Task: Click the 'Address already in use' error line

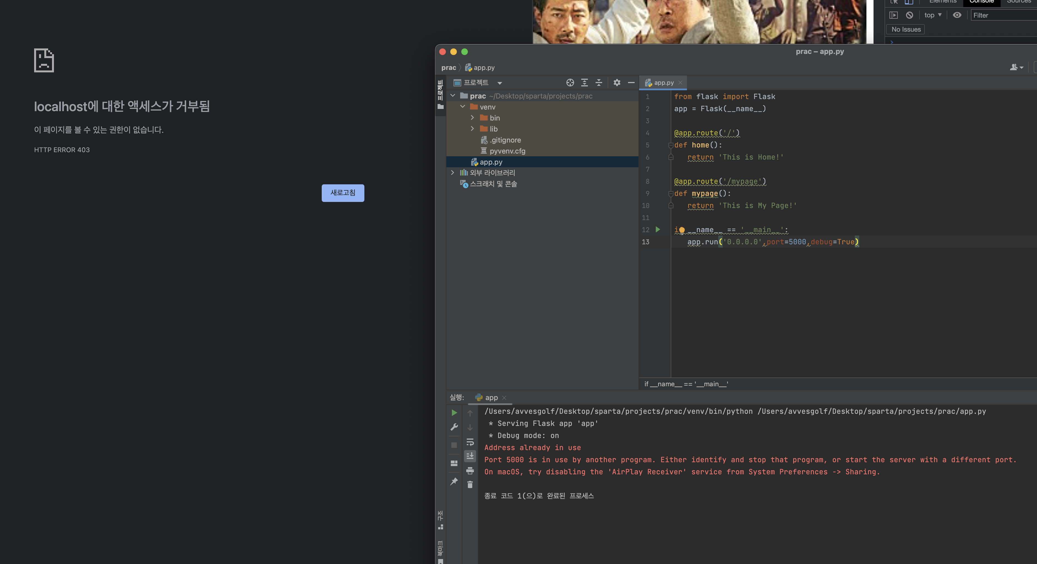Action: click(532, 448)
